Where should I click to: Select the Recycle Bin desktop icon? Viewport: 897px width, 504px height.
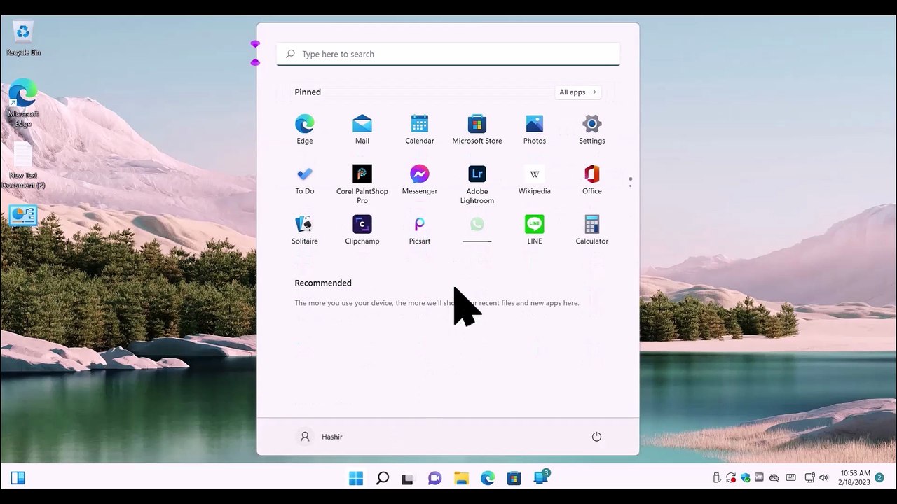point(23,38)
